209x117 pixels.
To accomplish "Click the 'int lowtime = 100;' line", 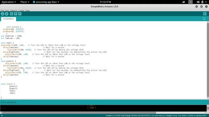I will (x=10, y=38).
